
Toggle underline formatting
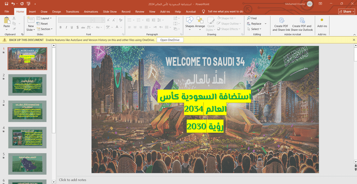[x=72, y=27]
